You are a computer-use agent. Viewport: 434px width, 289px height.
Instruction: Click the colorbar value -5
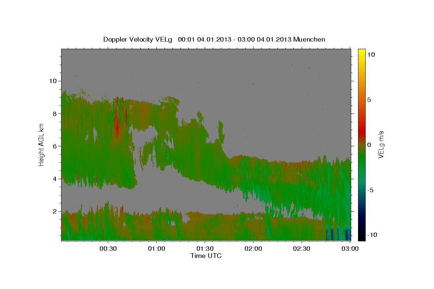click(x=370, y=190)
